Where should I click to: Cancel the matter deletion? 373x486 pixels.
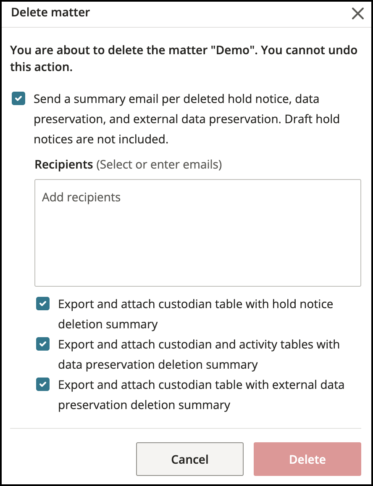point(189,459)
